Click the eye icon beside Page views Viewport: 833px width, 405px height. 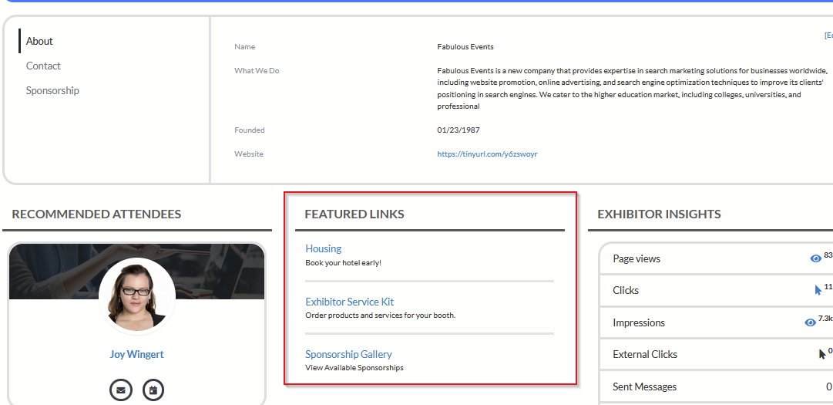click(815, 259)
